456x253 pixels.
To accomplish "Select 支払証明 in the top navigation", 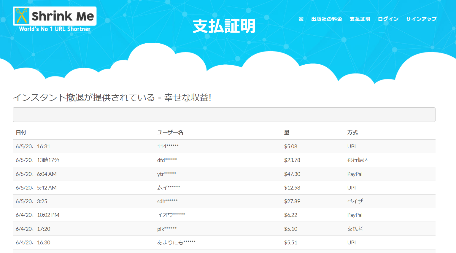I will coord(360,19).
